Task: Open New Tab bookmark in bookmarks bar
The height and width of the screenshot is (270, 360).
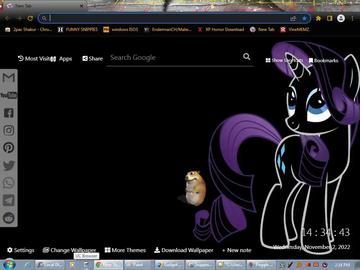Action: (262, 30)
